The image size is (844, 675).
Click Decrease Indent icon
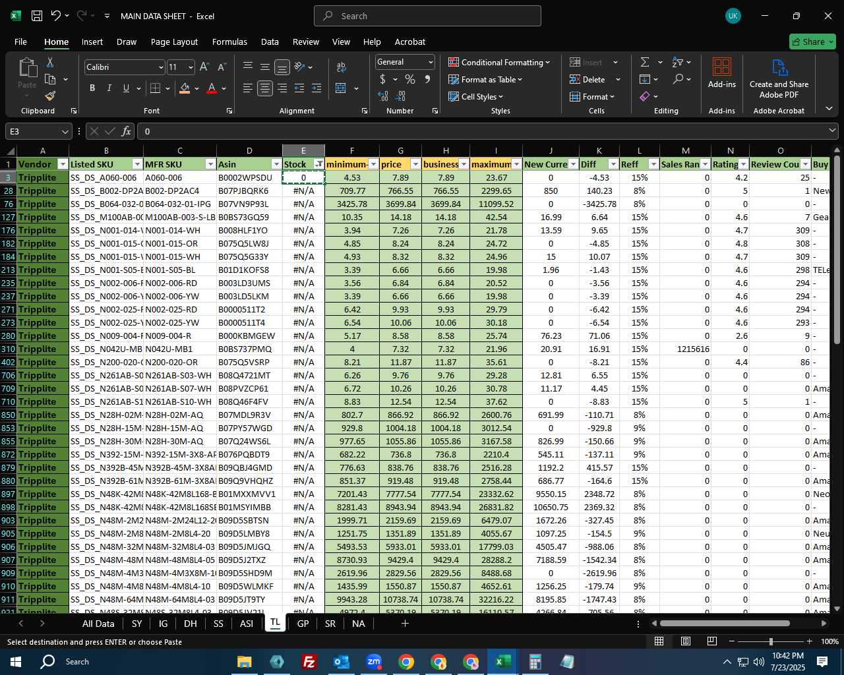(x=299, y=88)
